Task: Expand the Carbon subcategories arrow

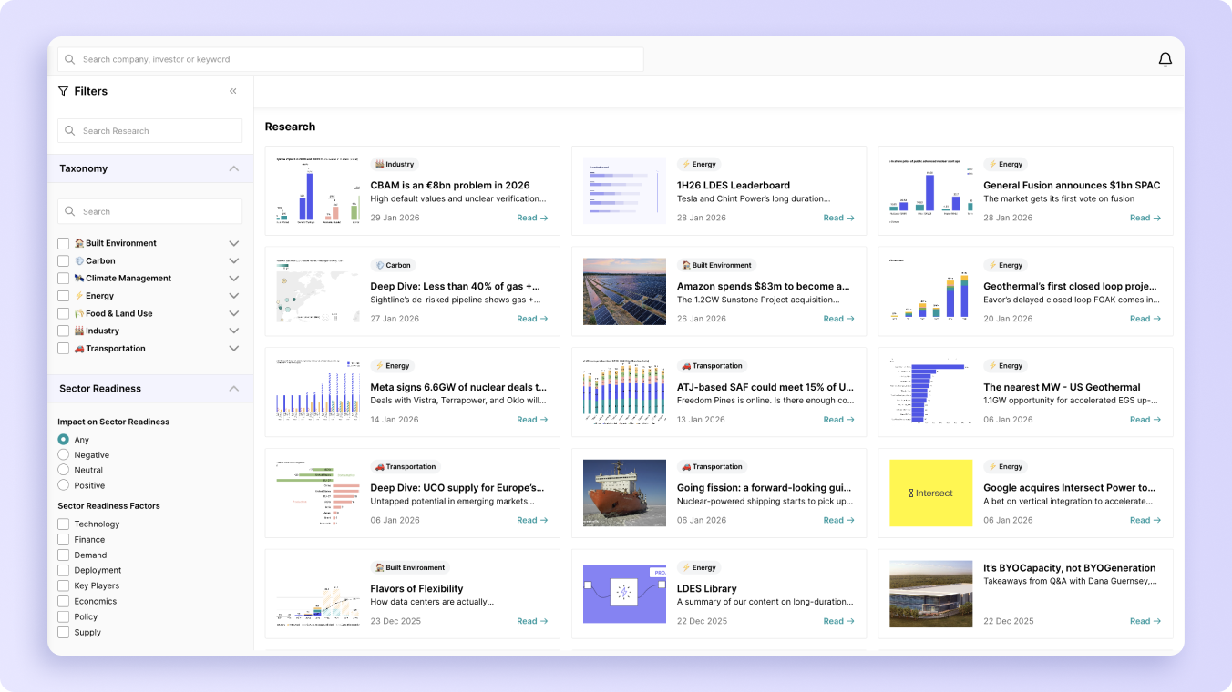Action: tap(234, 261)
